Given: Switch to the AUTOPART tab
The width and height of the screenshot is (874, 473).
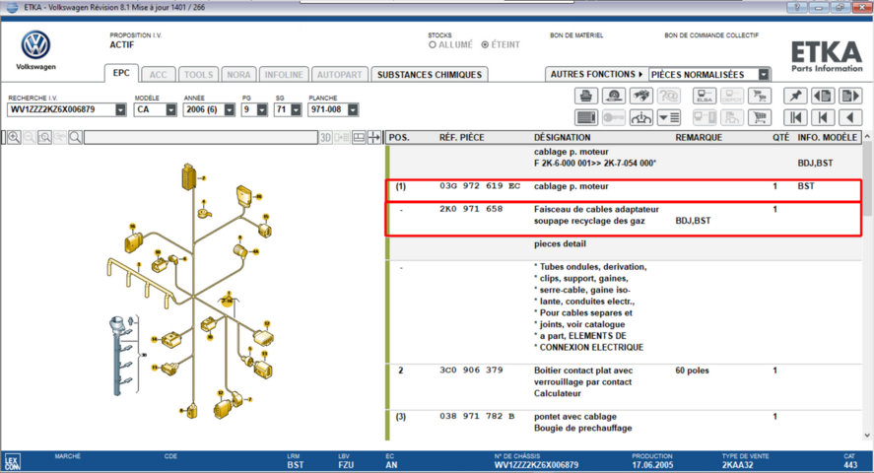Looking at the screenshot, I should pyautogui.click(x=340, y=75).
